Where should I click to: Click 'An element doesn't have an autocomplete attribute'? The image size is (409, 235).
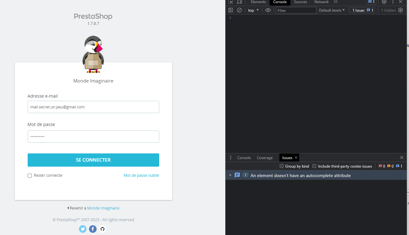pos(300,175)
